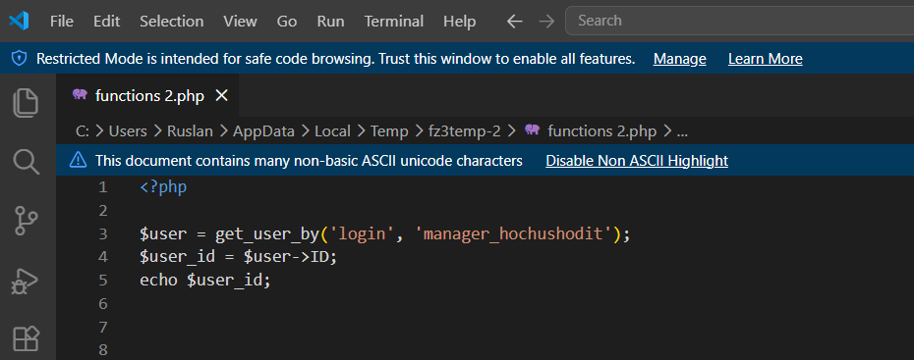Go forward using right arrow button
This screenshot has height=360, width=914.
coord(546,22)
